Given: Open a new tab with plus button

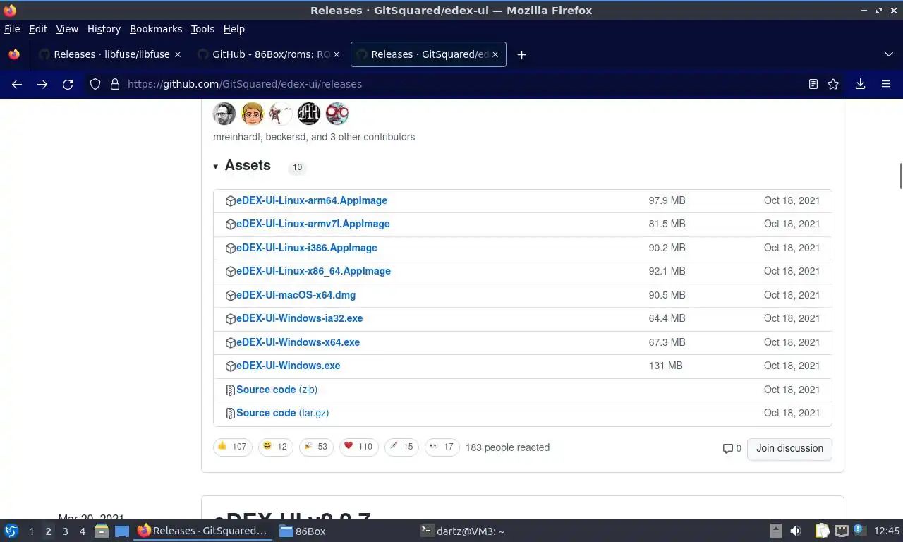Looking at the screenshot, I should (521, 55).
